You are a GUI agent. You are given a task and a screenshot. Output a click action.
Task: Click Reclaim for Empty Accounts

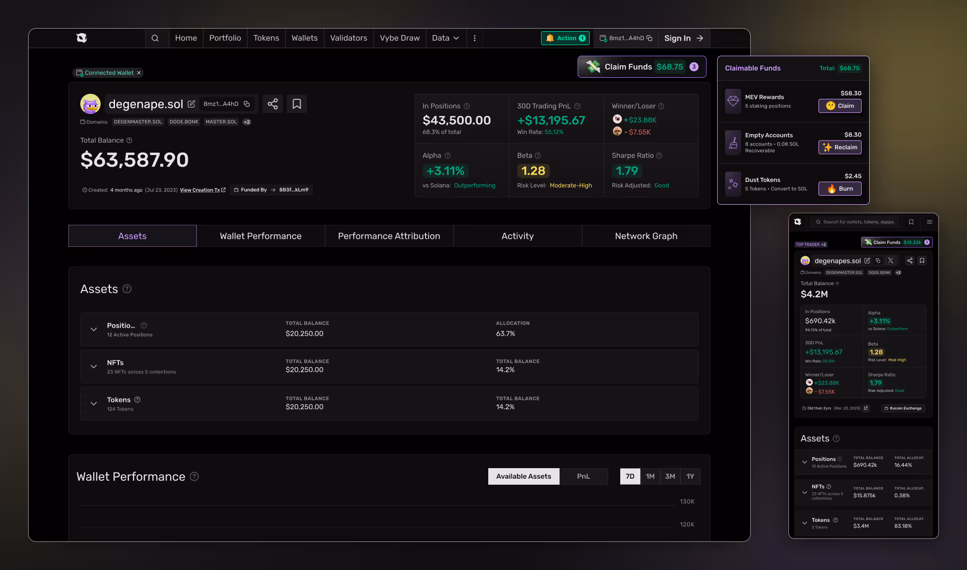(x=840, y=147)
